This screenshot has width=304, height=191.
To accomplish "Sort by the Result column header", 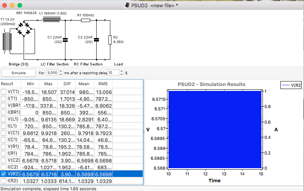I will 10,84.
